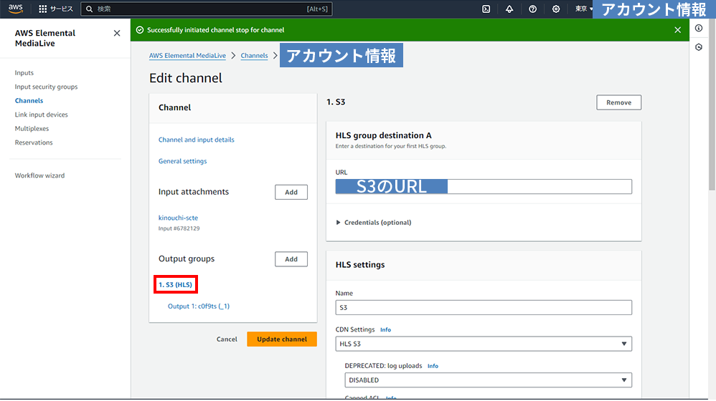Open the AWS home logo
The width and height of the screenshot is (716, 401).
click(x=16, y=9)
